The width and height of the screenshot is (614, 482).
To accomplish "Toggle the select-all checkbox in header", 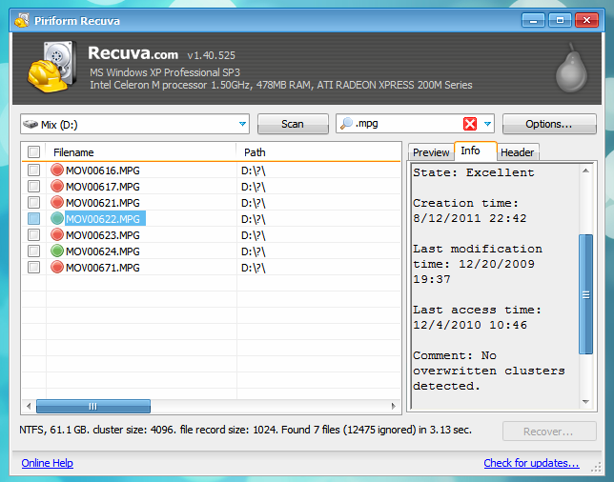I will click(33, 151).
